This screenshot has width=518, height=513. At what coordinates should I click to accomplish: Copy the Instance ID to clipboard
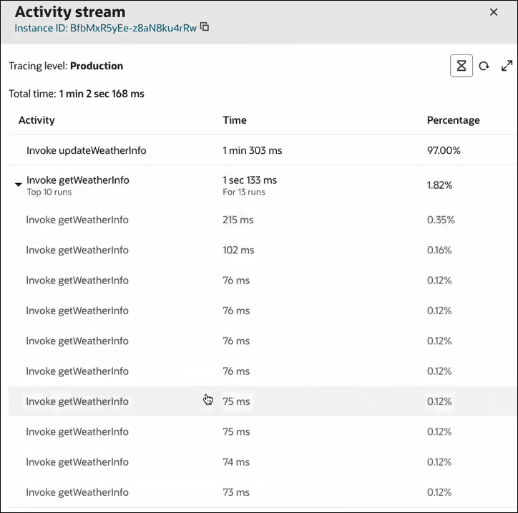[x=205, y=27]
